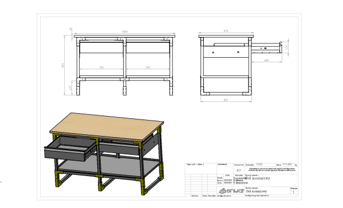Click the 780 dimension in left bay
This screenshot has width=343, height=208.
coord(101,67)
